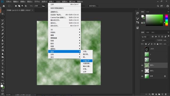Image resolution: width=170 pixels, height=96 pixels.
Task: Click the delete layer trash icon
Action: coord(165,94)
